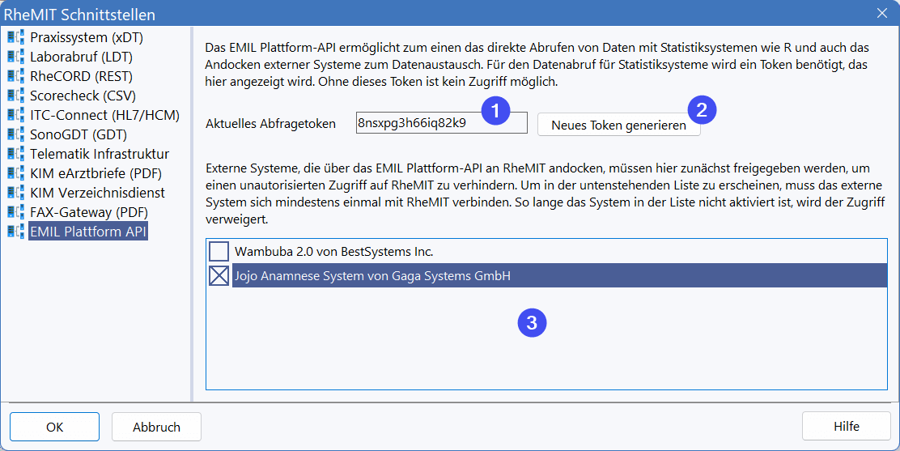The height and width of the screenshot is (451, 900).
Task: Click the SonoGDT (GDT) interface icon
Action: click(15, 134)
